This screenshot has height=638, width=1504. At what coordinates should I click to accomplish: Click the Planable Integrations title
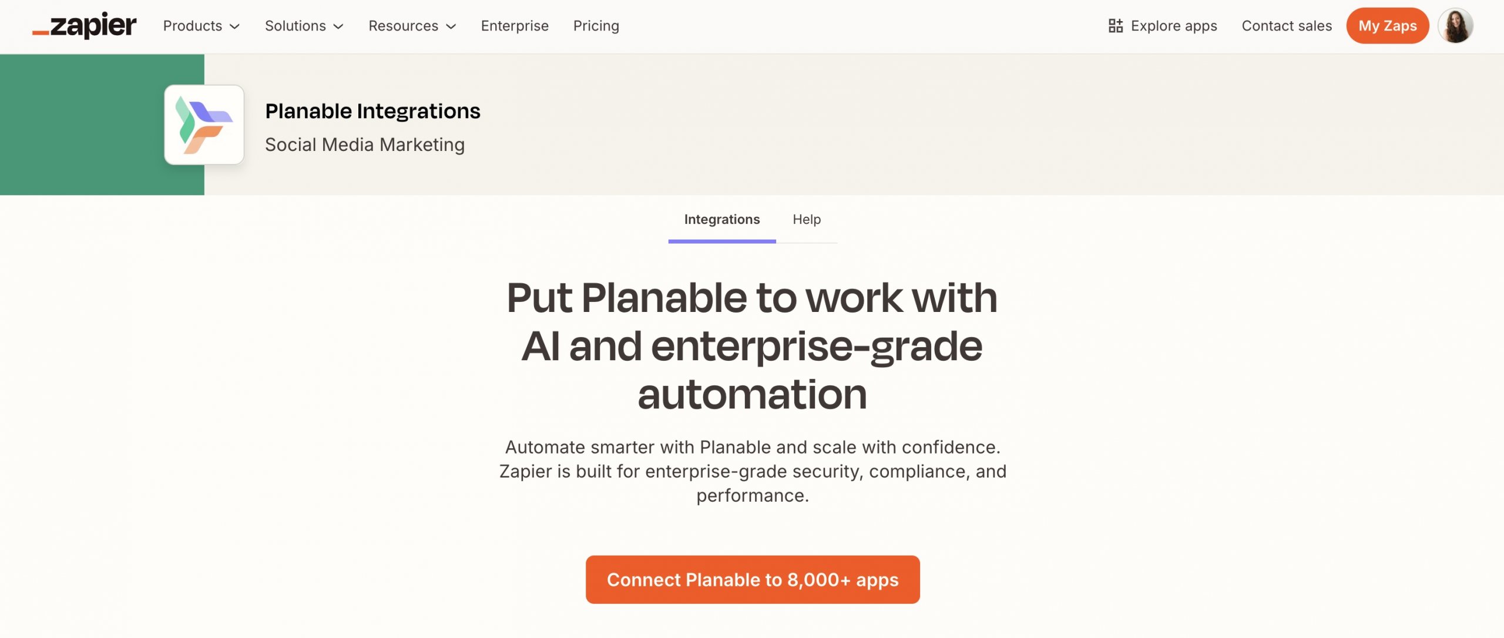point(372,111)
